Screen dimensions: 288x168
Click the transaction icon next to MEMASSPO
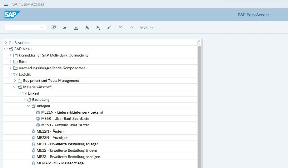33,163
